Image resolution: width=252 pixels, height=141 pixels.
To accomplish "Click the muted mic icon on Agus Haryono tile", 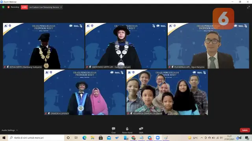I will click(169, 67).
